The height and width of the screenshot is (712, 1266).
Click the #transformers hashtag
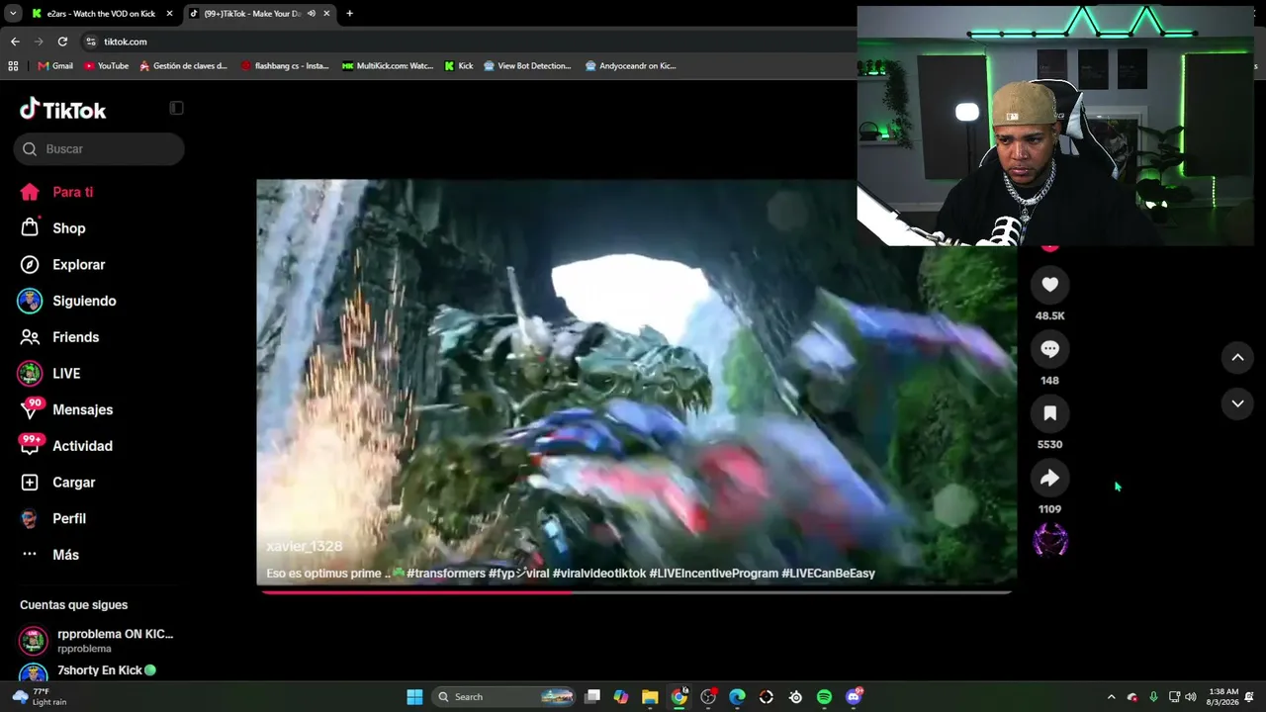point(446,574)
